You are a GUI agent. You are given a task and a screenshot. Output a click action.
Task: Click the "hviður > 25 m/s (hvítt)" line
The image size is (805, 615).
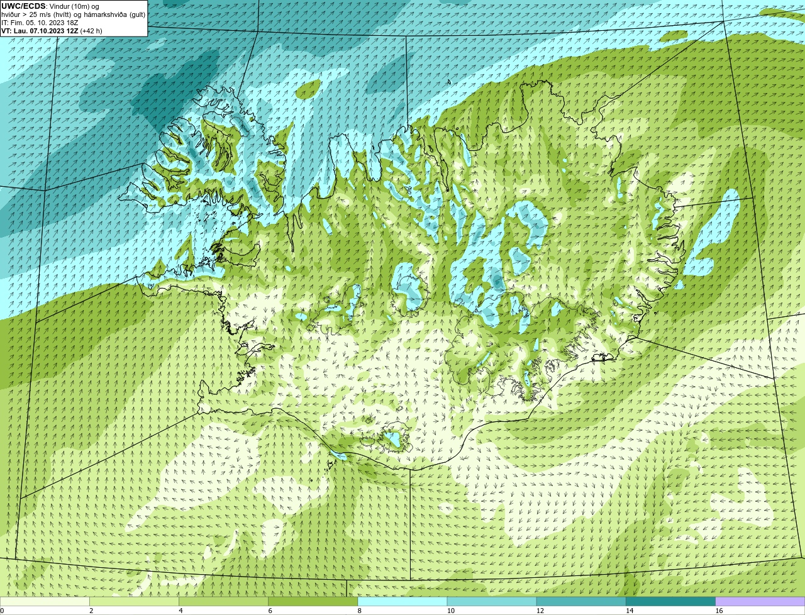(74, 14)
